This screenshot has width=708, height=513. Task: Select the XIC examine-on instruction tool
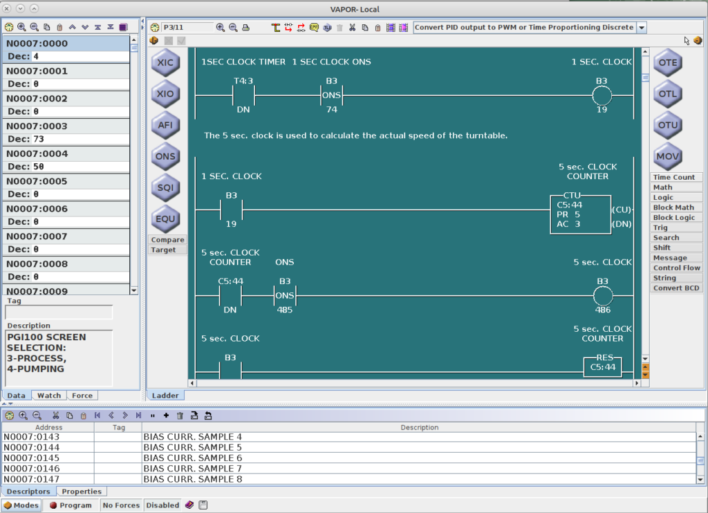point(165,62)
